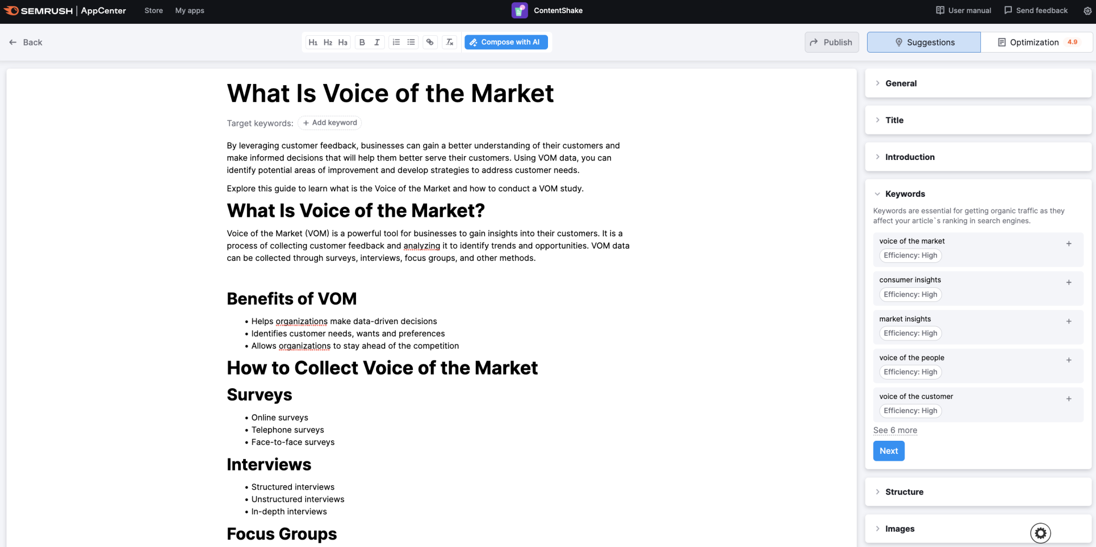Add 'consumer insights' keyword with plus

pos(1068,282)
